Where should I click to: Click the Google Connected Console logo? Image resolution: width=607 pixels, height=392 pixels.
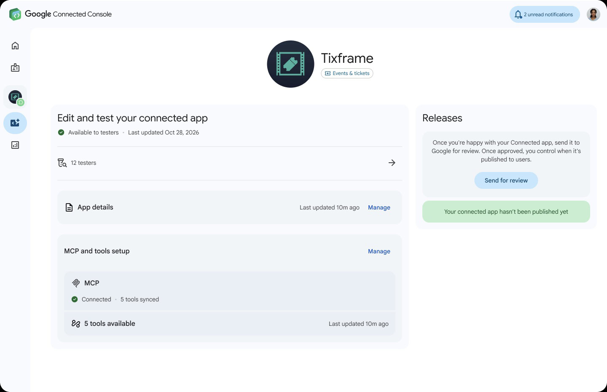61,14
